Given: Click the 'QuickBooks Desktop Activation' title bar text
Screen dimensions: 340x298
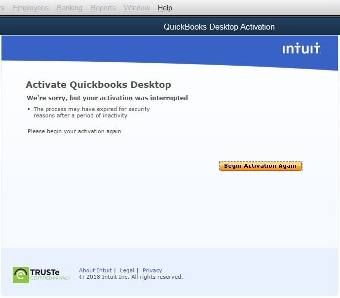Looking at the screenshot, I should [219, 27].
